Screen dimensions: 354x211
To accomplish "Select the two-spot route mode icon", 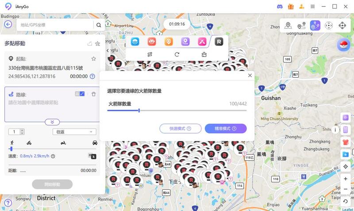I will pos(302,25).
